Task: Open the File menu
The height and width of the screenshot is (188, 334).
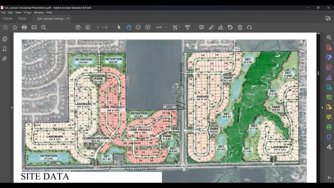Action: (4, 13)
